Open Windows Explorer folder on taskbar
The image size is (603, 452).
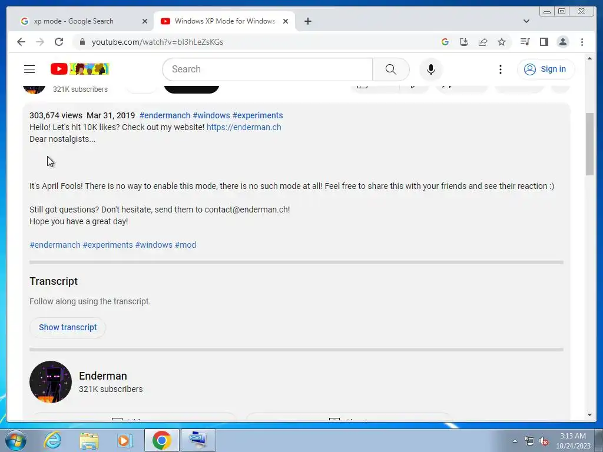click(x=89, y=440)
